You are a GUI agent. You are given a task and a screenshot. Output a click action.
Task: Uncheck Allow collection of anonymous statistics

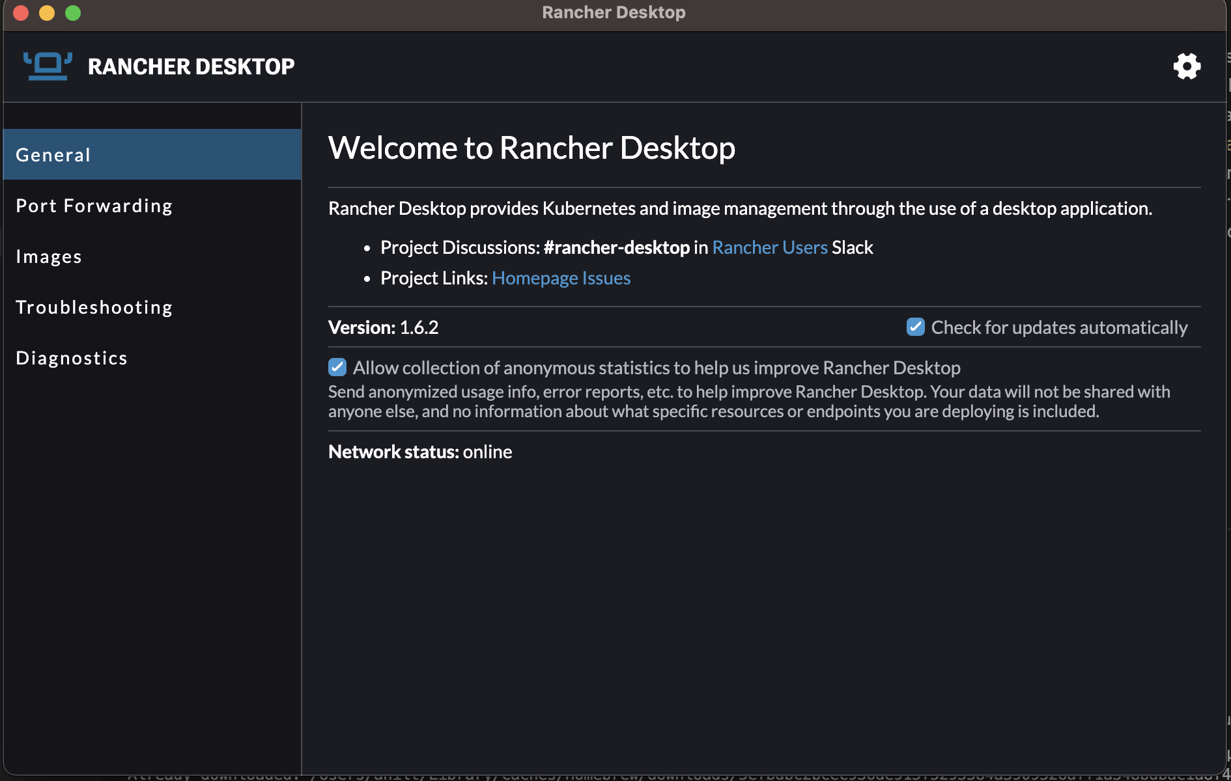pyautogui.click(x=337, y=368)
